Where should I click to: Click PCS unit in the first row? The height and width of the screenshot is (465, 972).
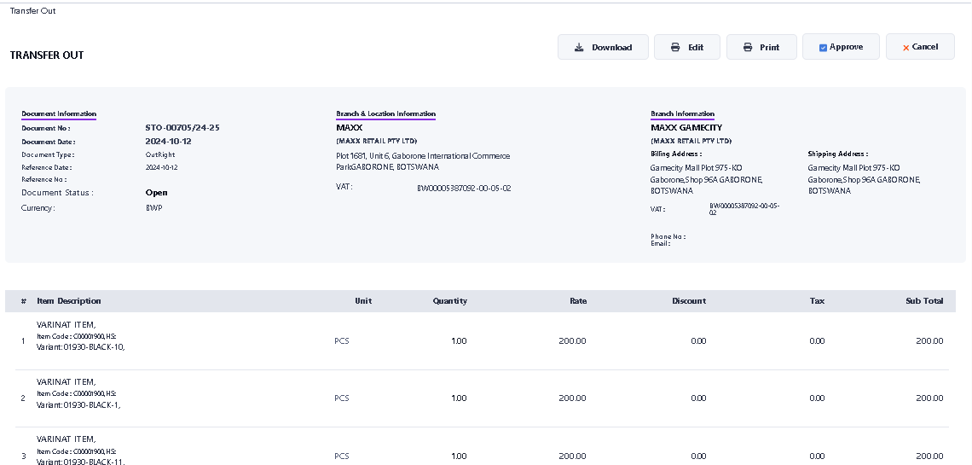[x=342, y=341]
